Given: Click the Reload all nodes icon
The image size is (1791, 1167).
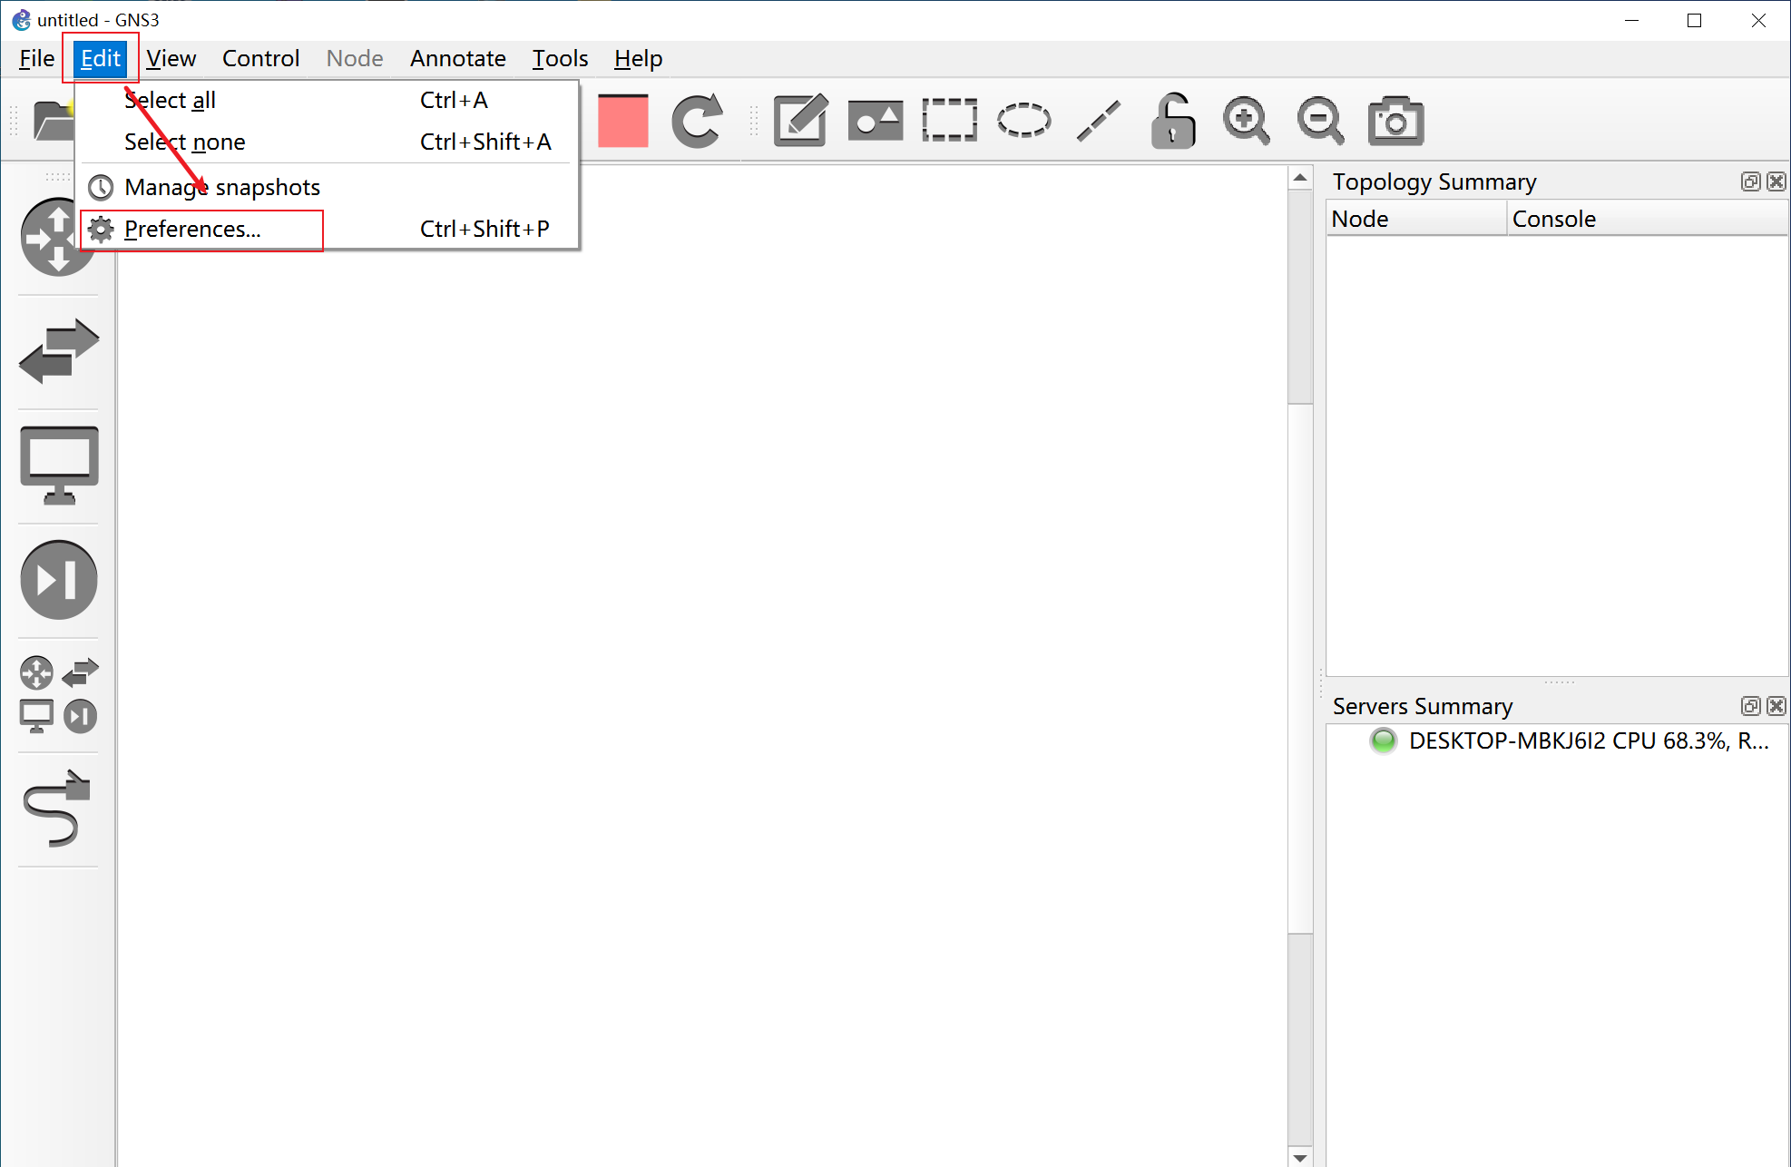Looking at the screenshot, I should [x=697, y=121].
